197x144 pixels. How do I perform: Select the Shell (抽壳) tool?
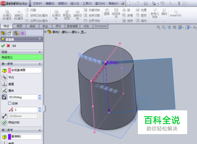point(127,21)
